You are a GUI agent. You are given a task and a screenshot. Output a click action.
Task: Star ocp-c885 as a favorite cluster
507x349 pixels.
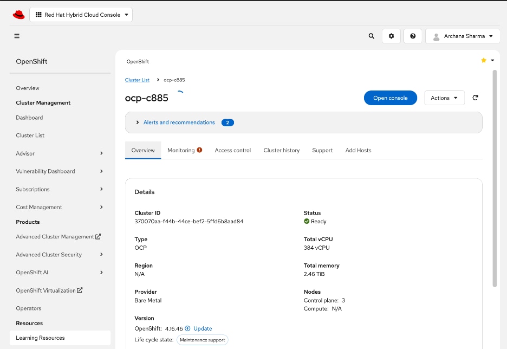point(483,60)
